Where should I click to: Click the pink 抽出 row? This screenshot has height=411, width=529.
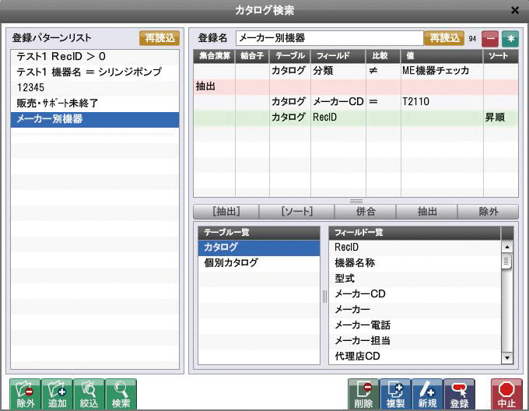[356, 86]
